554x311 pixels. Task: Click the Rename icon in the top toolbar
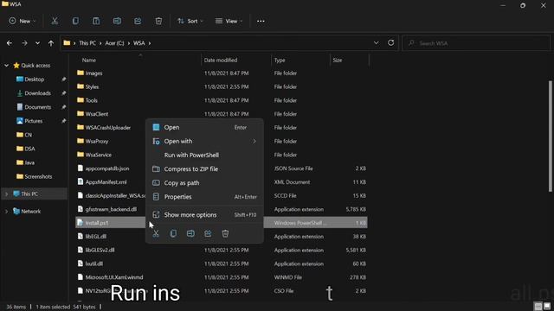click(117, 21)
